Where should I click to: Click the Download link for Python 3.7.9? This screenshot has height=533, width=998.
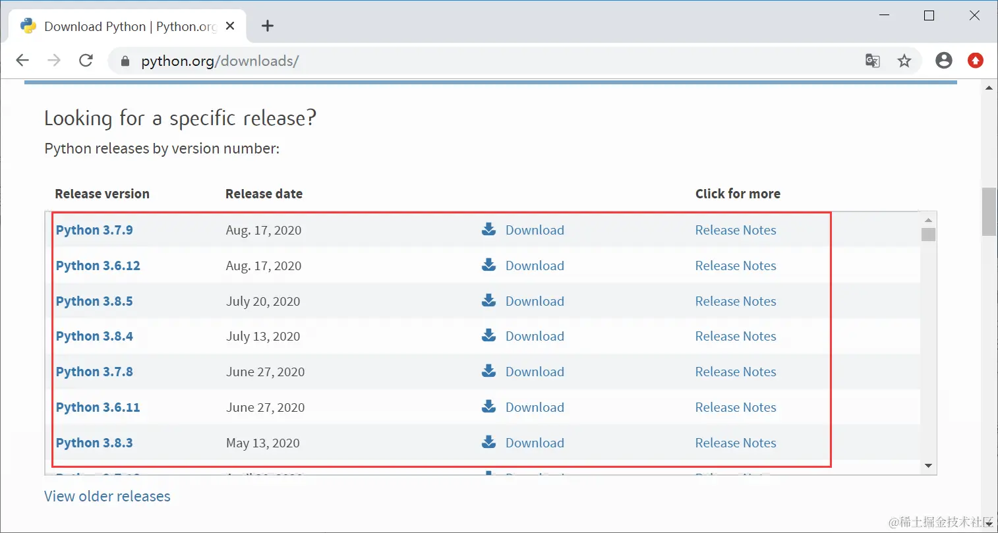pyautogui.click(x=535, y=230)
